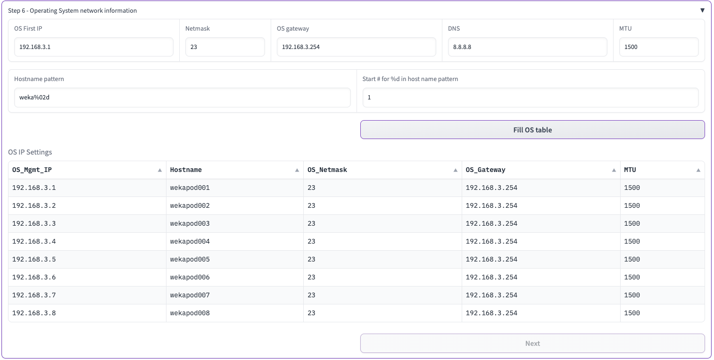Viewport: 714px width, 360px height.
Task: Click the 192.168.3.5 management IP cell
Action: [x=34, y=260]
